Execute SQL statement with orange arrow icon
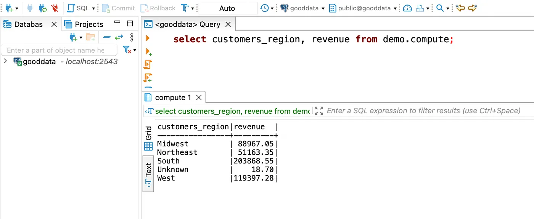Image resolution: width=534 pixels, height=219 pixels. point(148,38)
